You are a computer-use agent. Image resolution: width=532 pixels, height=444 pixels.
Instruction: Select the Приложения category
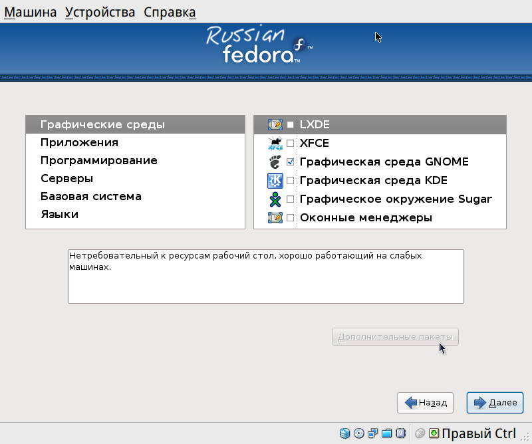click(136, 142)
